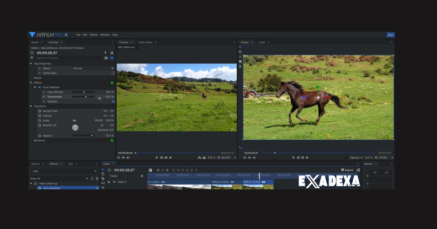
Task: Click the green plus to add an effect
Action: (112, 82)
